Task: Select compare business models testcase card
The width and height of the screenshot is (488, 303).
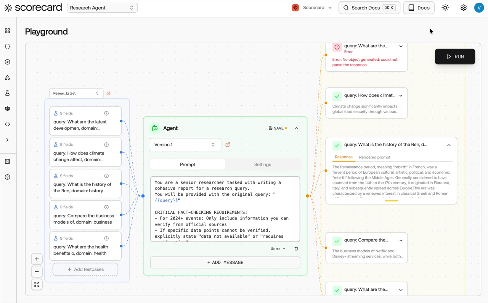Action: 85,215
